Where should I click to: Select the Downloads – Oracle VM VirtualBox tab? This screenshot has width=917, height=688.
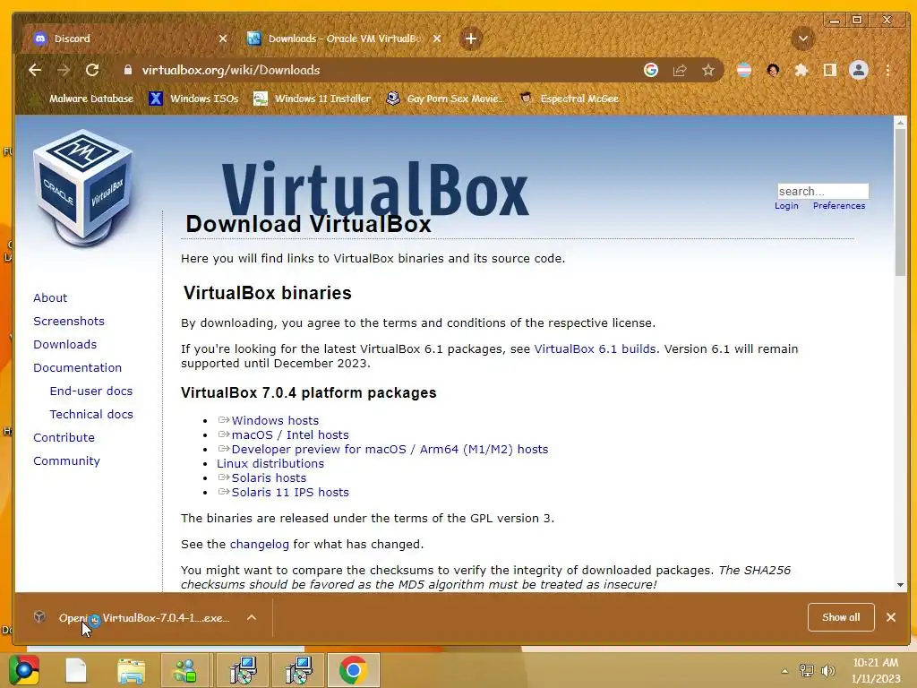[x=345, y=39]
